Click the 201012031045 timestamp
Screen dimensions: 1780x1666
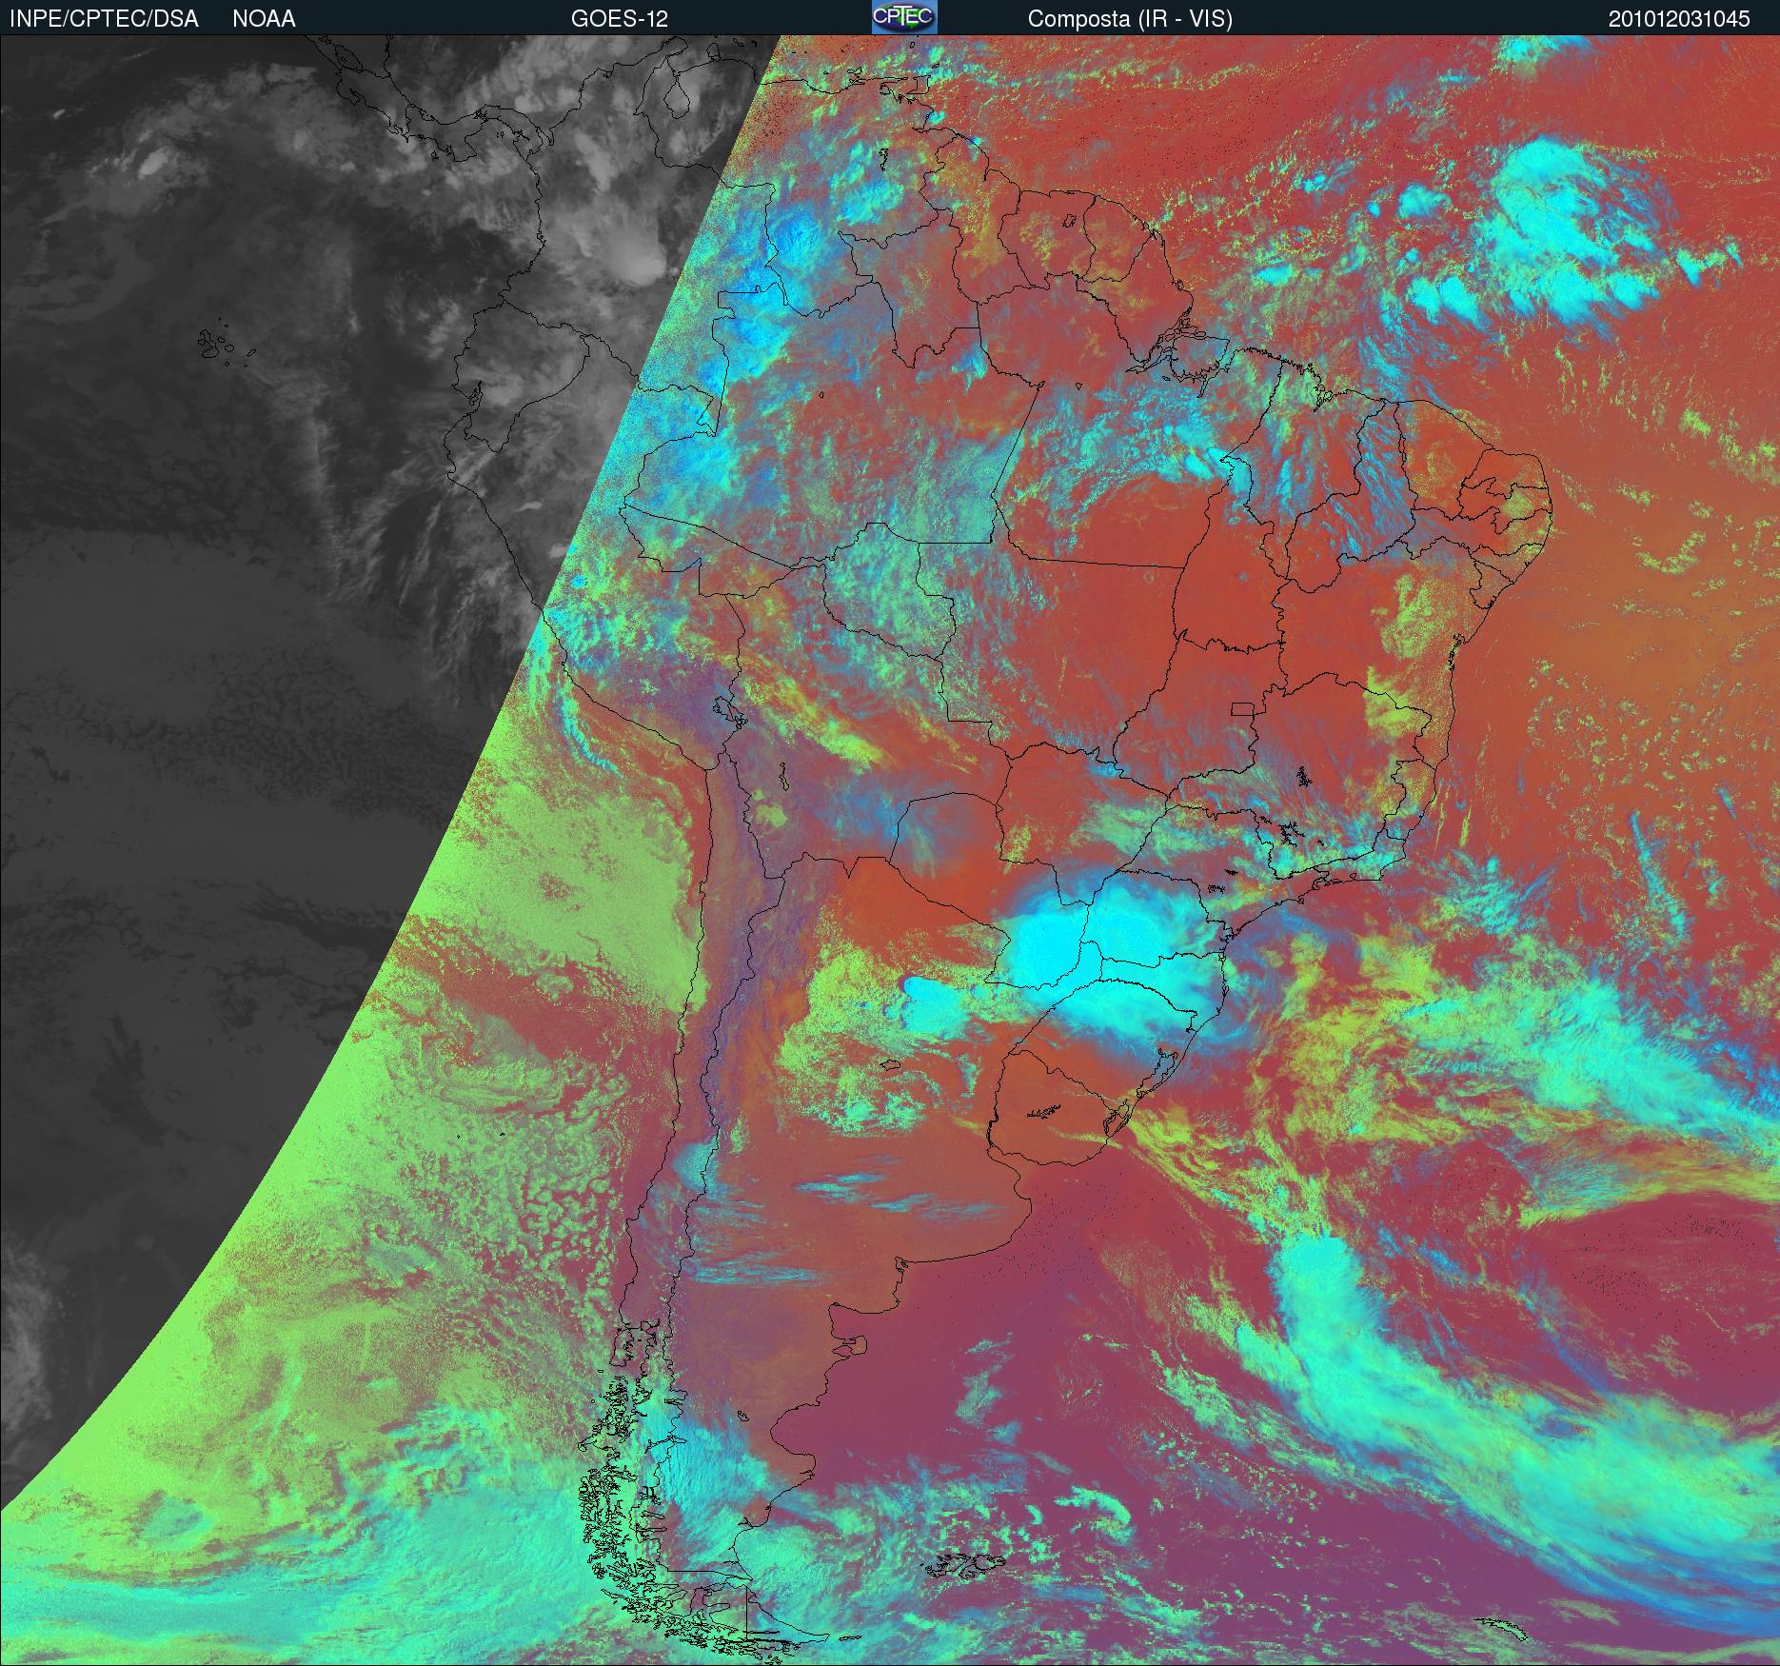1679,19
